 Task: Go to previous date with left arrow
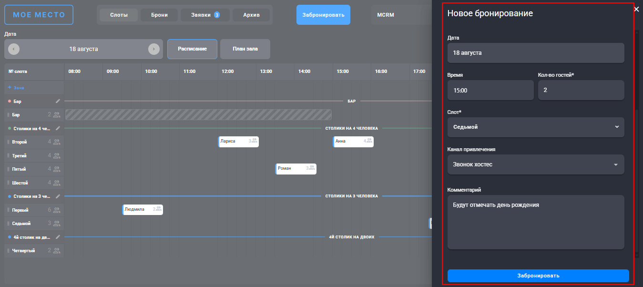[14, 49]
